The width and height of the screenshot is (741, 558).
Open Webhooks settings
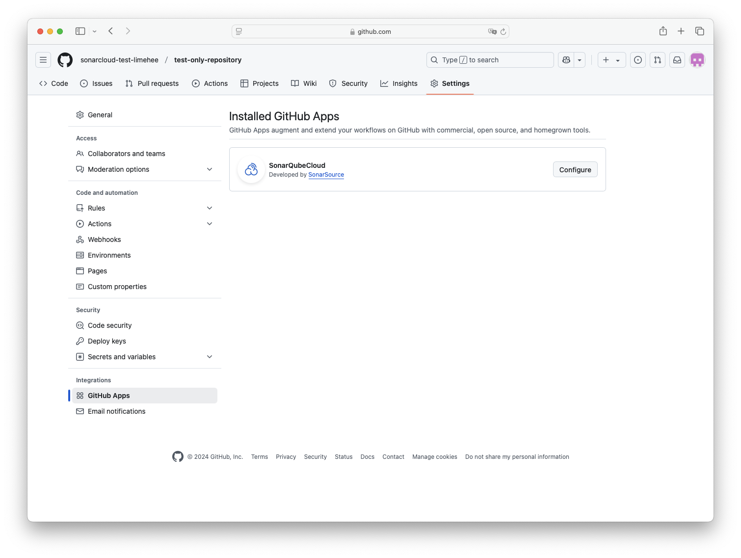(145, 239)
